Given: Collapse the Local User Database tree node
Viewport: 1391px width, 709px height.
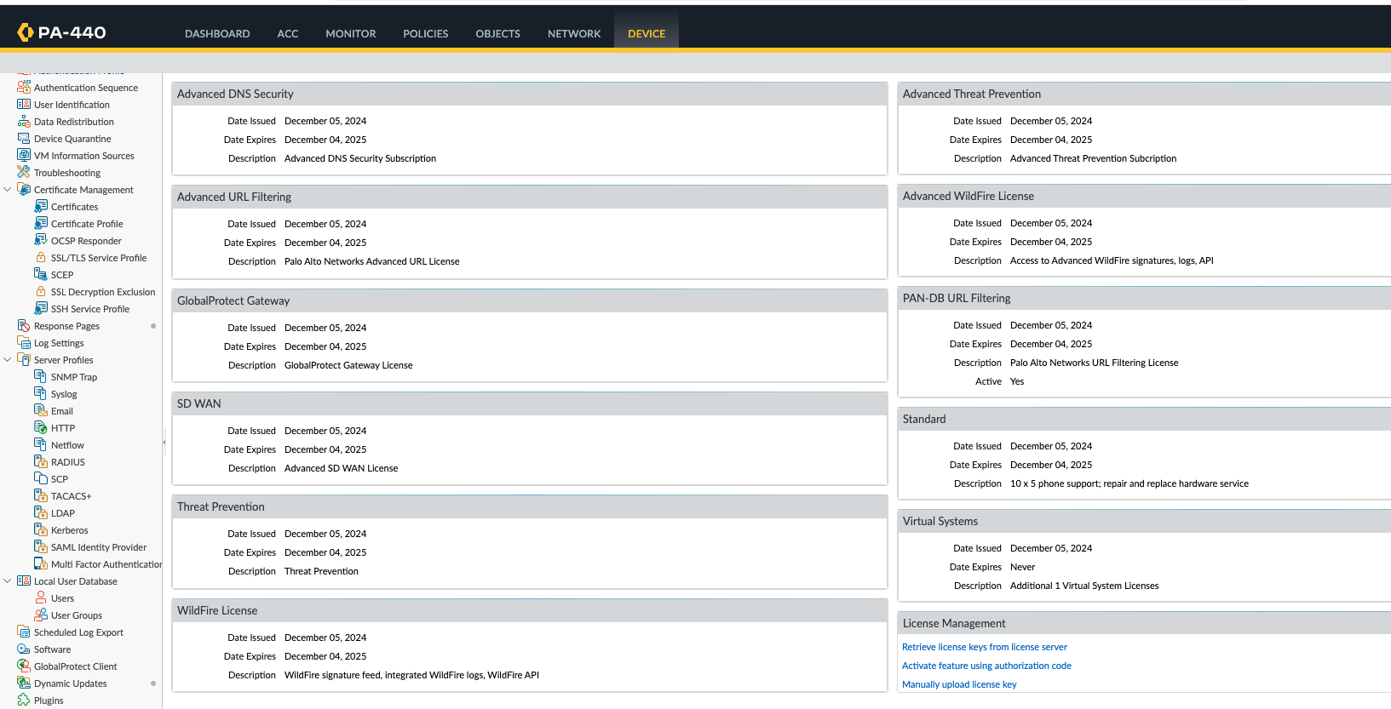Looking at the screenshot, I should pos(8,581).
